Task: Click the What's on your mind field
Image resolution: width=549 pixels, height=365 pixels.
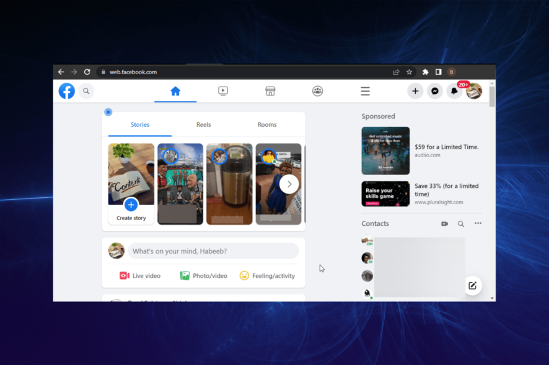Action: [x=213, y=251]
